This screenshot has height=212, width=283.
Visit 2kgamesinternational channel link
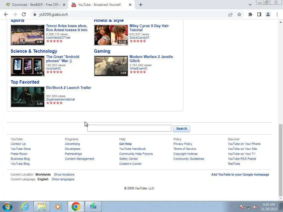[61, 99]
